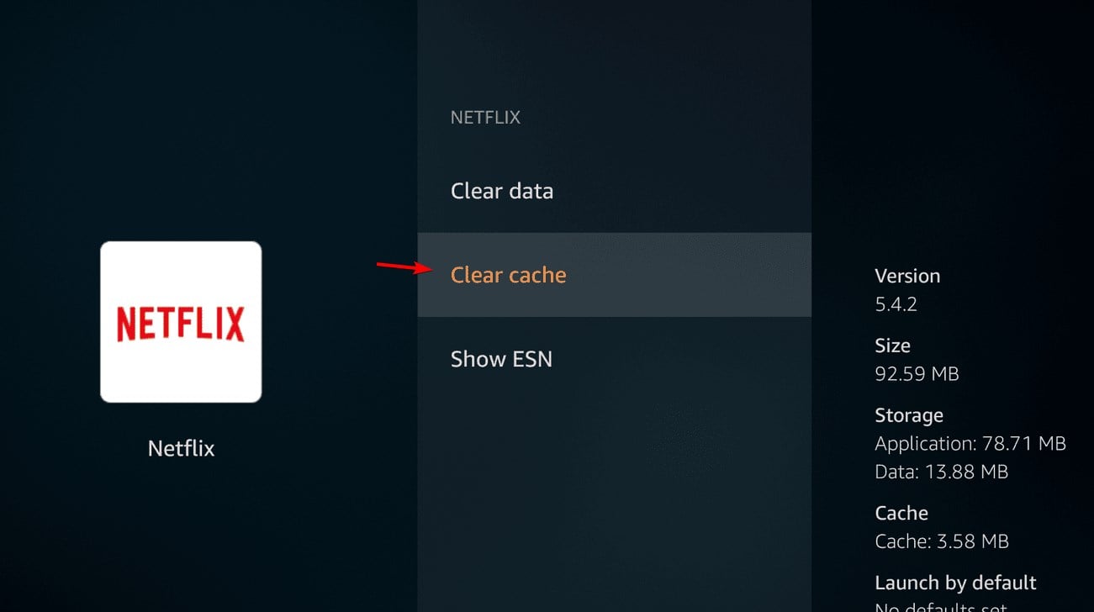
Task: Click the No defaults set text
Action: (941, 608)
